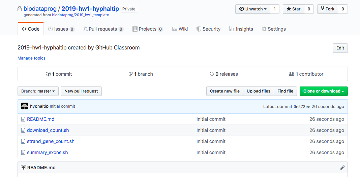Open the Manage topics link
360x177 pixels.
pos(31,58)
